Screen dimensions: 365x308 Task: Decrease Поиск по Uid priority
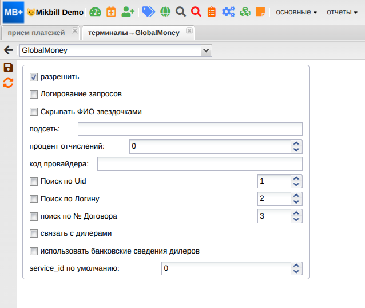[x=296, y=185]
